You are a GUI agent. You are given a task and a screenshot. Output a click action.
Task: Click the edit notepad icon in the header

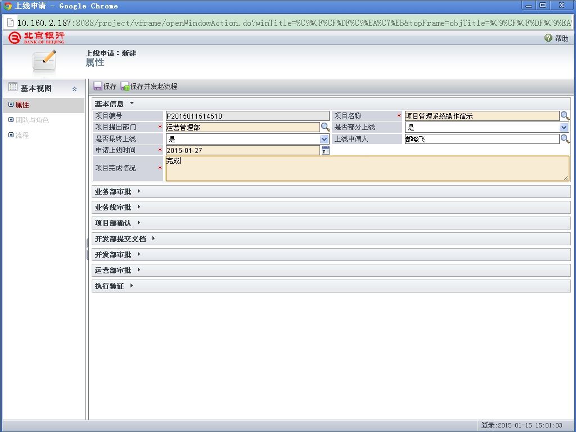(44, 62)
